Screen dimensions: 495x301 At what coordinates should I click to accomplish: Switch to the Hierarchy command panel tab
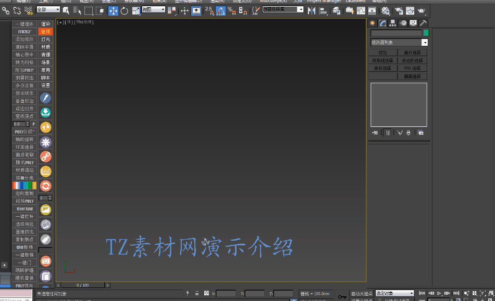(x=393, y=23)
